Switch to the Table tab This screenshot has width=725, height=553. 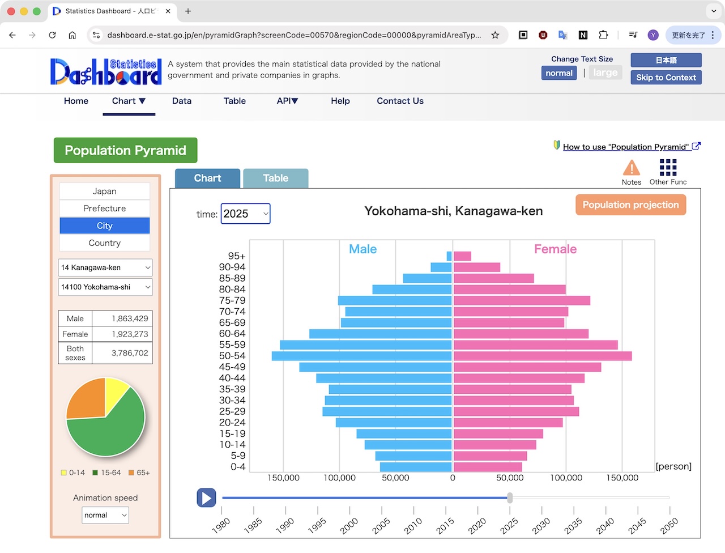pos(275,178)
